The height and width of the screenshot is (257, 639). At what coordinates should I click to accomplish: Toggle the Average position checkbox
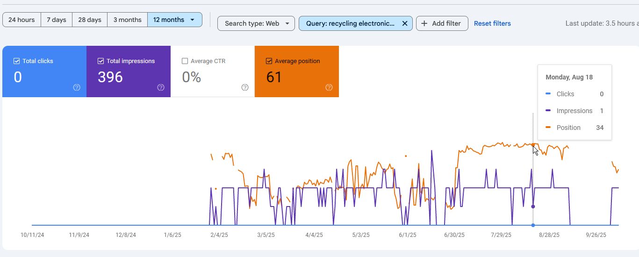click(269, 61)
